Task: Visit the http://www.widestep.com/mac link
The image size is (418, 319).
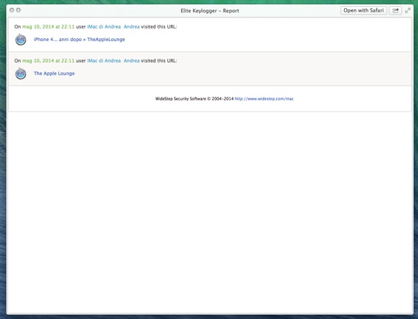Action: pos(264,99)
